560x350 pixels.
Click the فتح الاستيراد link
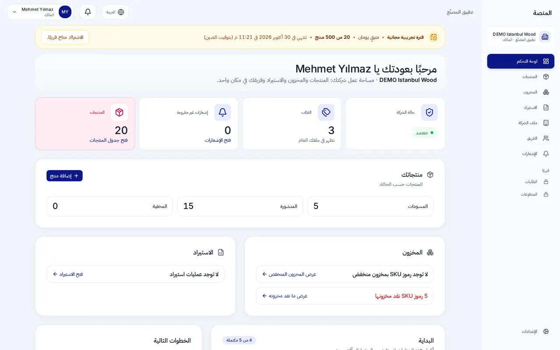(68, 274)
